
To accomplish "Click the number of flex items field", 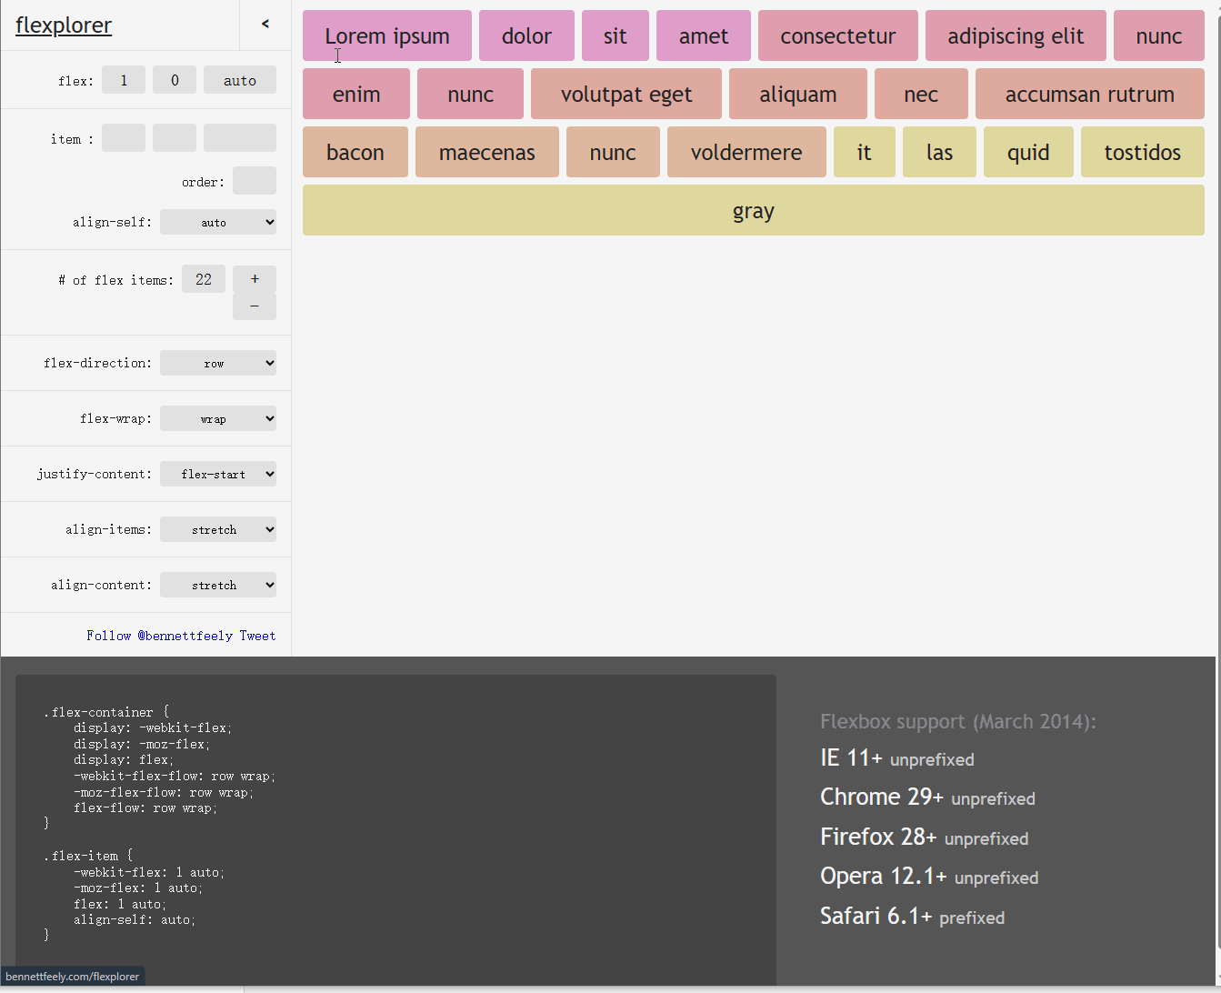I will [x=204, y=279].
